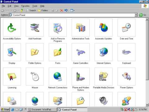
Task: Select the Internet Options icon
Action: (103, 52)
